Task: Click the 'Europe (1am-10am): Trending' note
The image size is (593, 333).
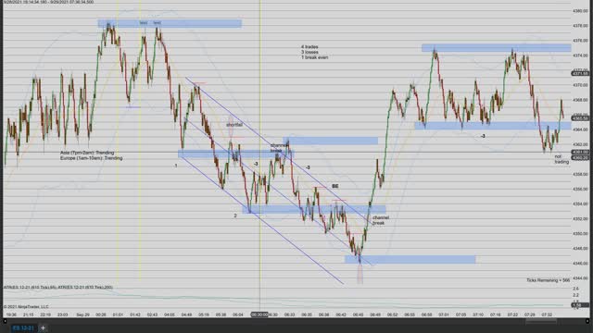Action: (92, 158)
